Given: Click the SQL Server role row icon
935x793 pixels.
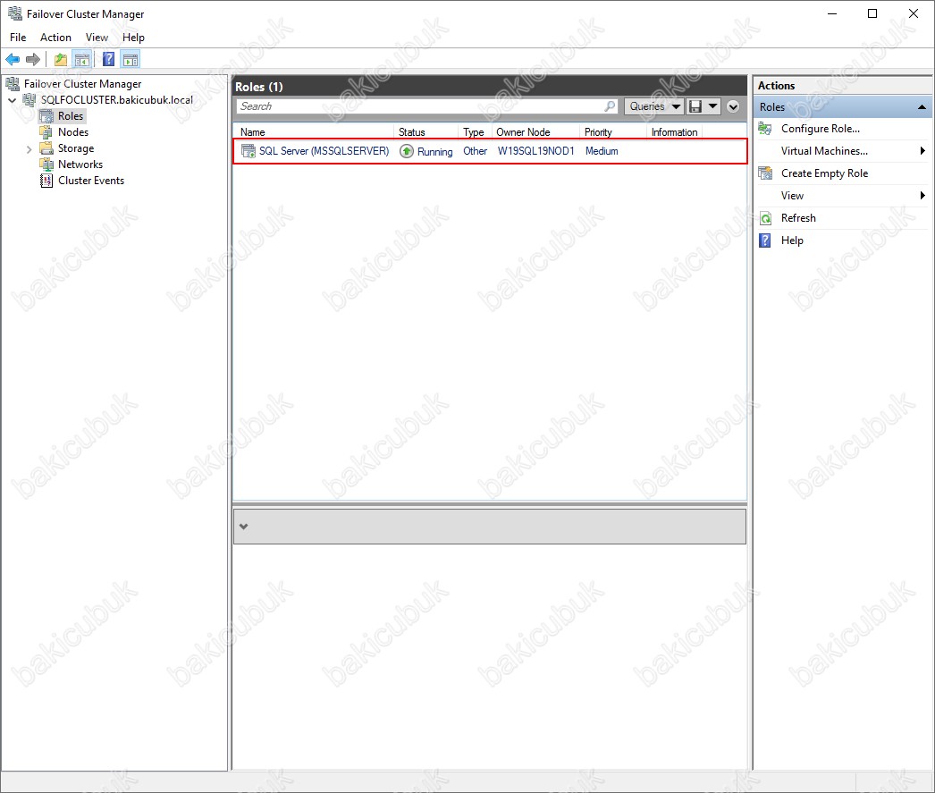Looking at the screenshot, I should [x=248, y=151].
